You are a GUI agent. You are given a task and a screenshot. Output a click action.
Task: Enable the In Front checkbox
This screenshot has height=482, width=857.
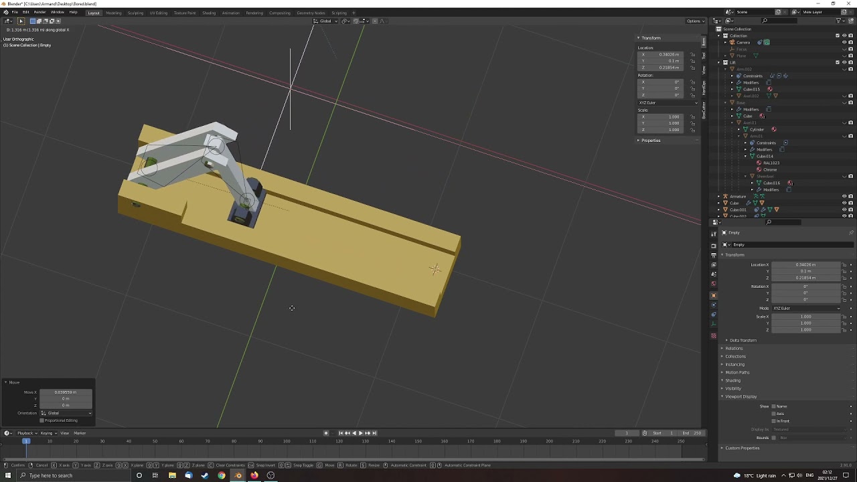[x=773, y=421]
